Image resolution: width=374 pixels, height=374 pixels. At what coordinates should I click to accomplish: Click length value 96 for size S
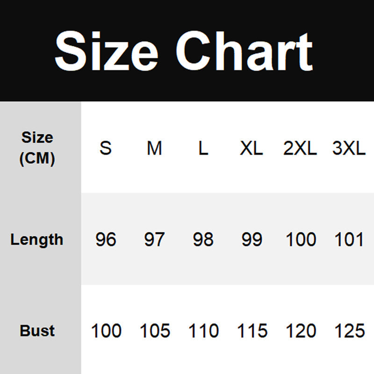point(106,239)
